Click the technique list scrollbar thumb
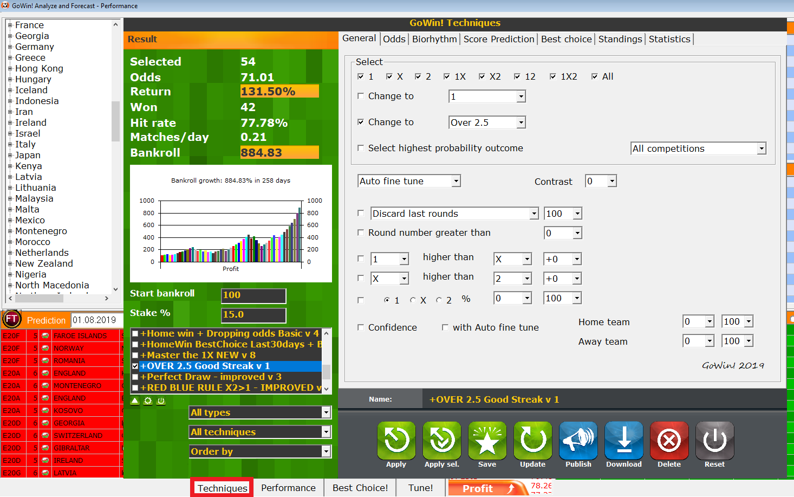Viewport: 794px width, 497px height. pyautogui.click(x=326, y=372)
